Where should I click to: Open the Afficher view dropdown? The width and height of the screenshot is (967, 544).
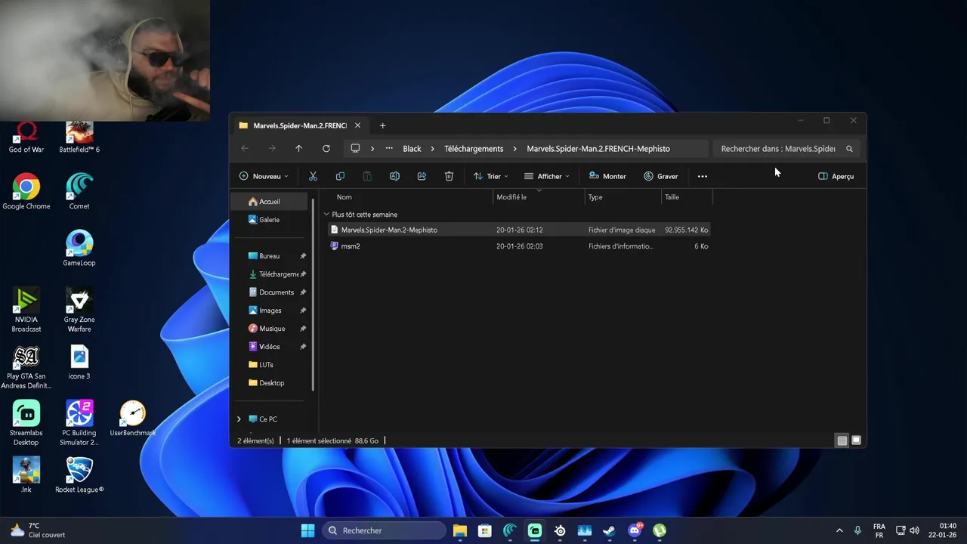point(547,176)
